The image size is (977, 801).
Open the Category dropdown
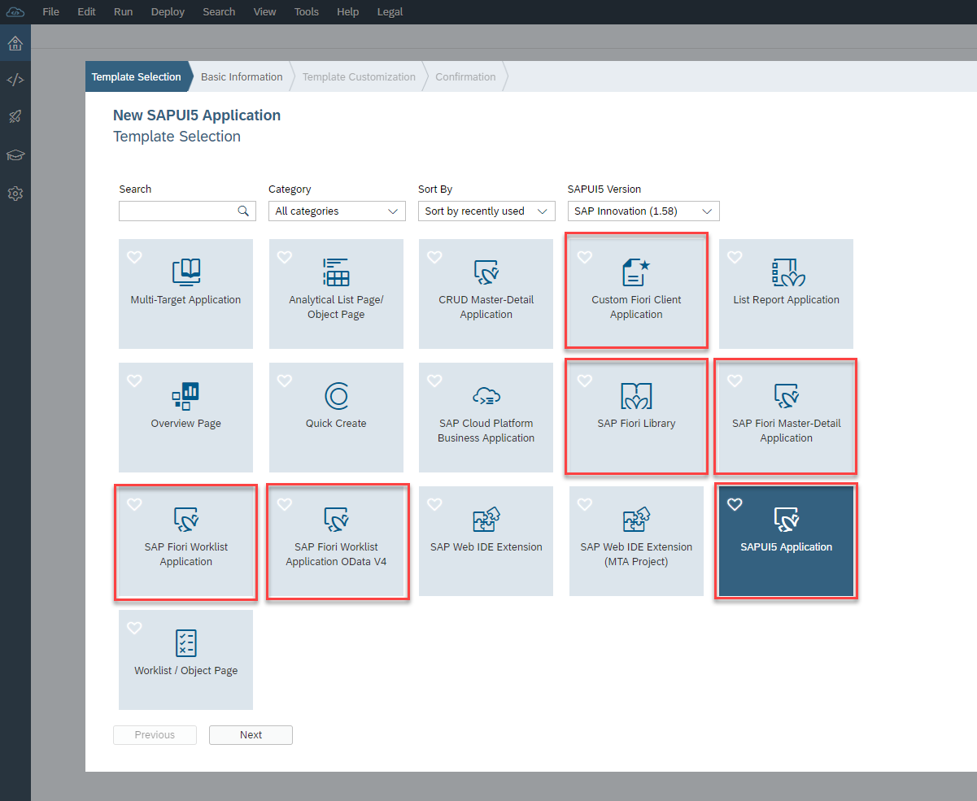click(x=337, y=211)
